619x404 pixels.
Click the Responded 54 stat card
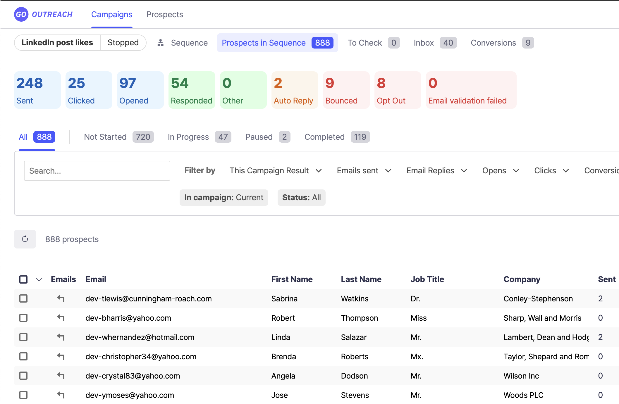click(x=192, y=90)
